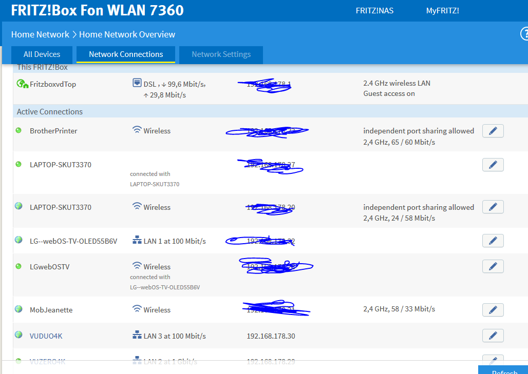The width and height of the screenshot is (528, 374).
Task: Click the LAN icon beside 'LAN 3 at 100 Mbit/s'
Action: click(x=137, y=334)
